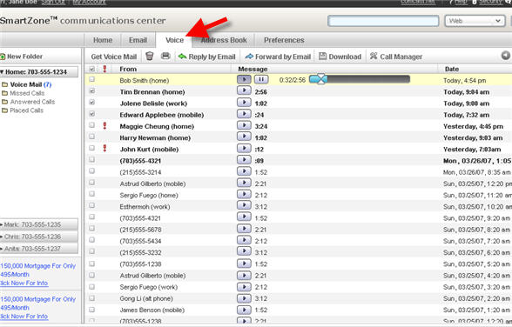Switch to the Home tab
Image resolution: width=512 pixels, height=327 pixels.
(x=103, y=40)
